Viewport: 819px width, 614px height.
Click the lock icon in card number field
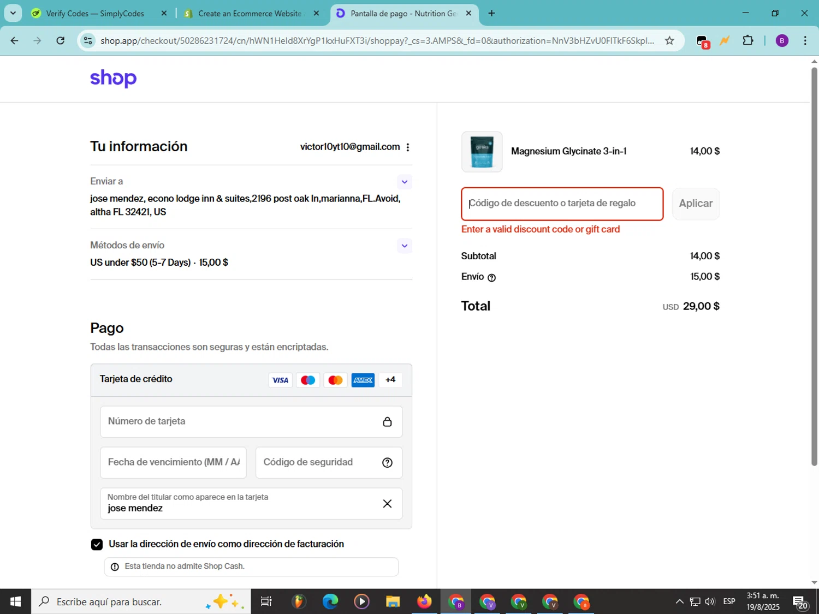[387, 421]
